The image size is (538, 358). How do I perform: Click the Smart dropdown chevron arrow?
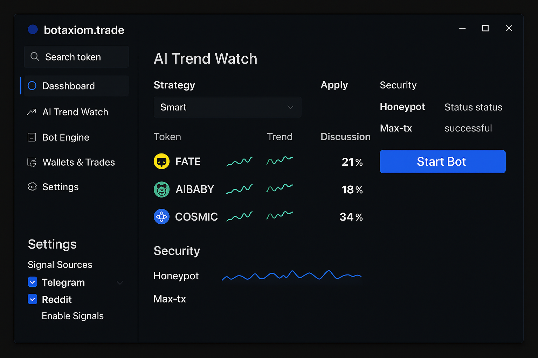point(290,107)
